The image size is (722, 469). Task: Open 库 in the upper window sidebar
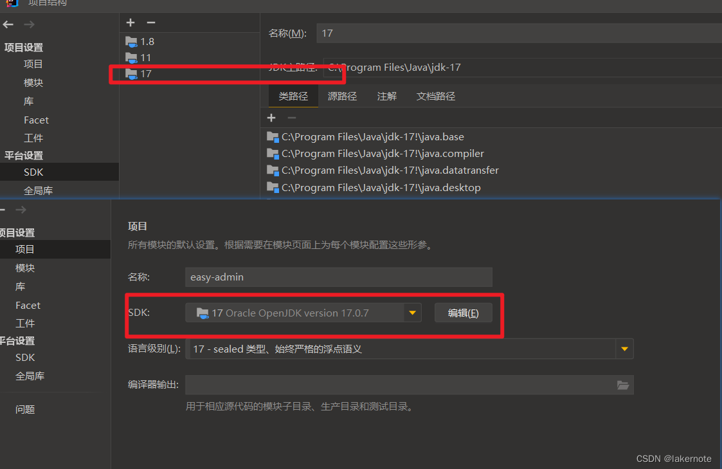28,102
